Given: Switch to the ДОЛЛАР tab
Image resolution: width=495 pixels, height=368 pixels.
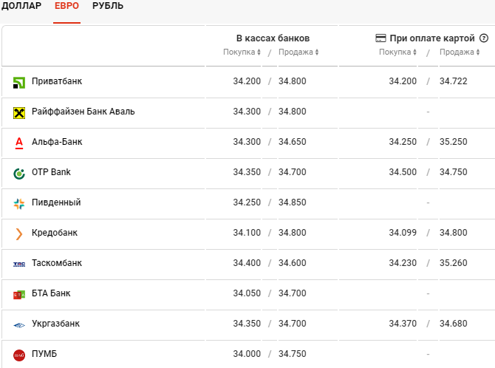Looking at the screenshot, I should click(22, 6).
